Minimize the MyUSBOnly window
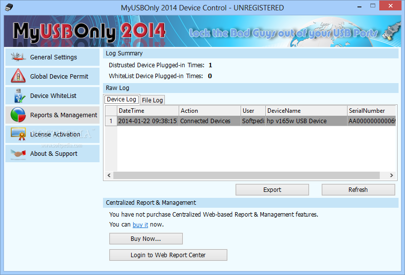 359,6
